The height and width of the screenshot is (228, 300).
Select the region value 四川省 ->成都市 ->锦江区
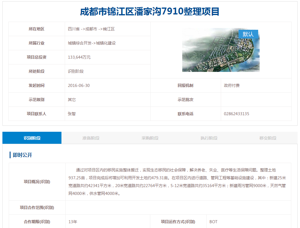(91, 29)
